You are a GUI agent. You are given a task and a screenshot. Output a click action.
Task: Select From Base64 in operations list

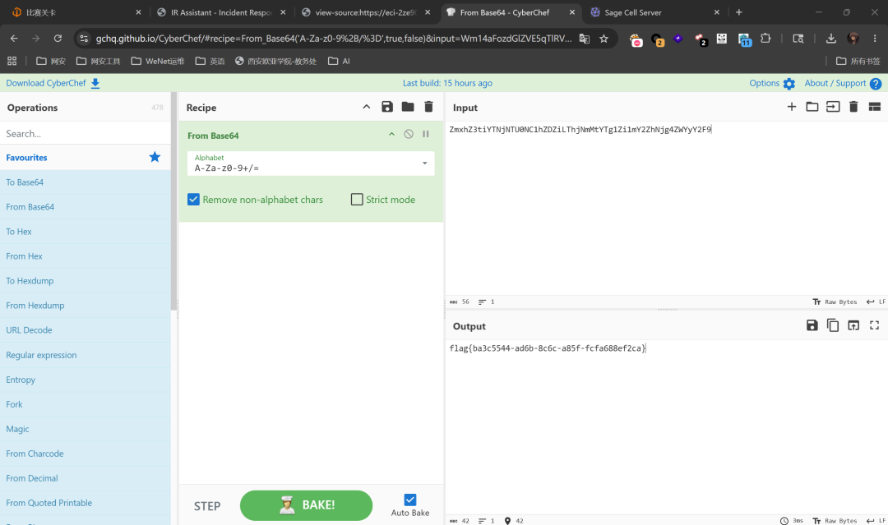(x=85, y=207)
